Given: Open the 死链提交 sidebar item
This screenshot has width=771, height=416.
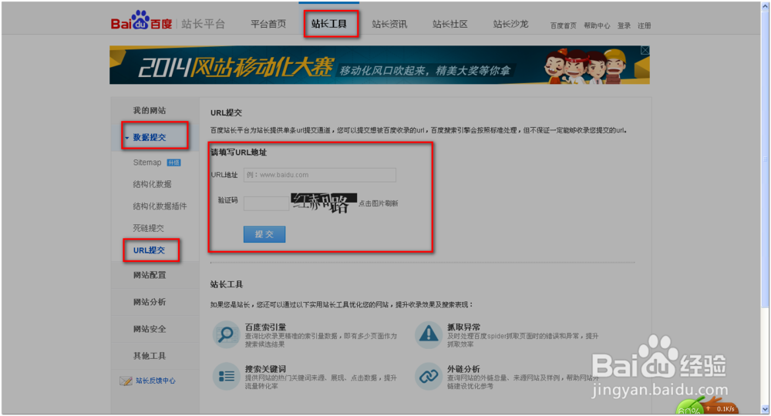Looking at the screenshot, I should (148, 228).
